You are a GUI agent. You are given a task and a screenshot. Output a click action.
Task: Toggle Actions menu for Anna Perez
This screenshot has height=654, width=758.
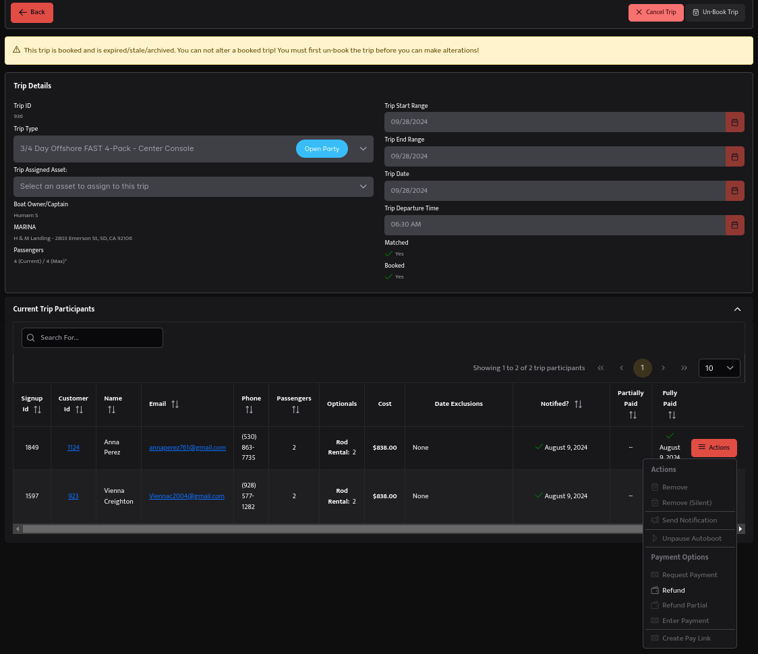(x=714, y=448)
